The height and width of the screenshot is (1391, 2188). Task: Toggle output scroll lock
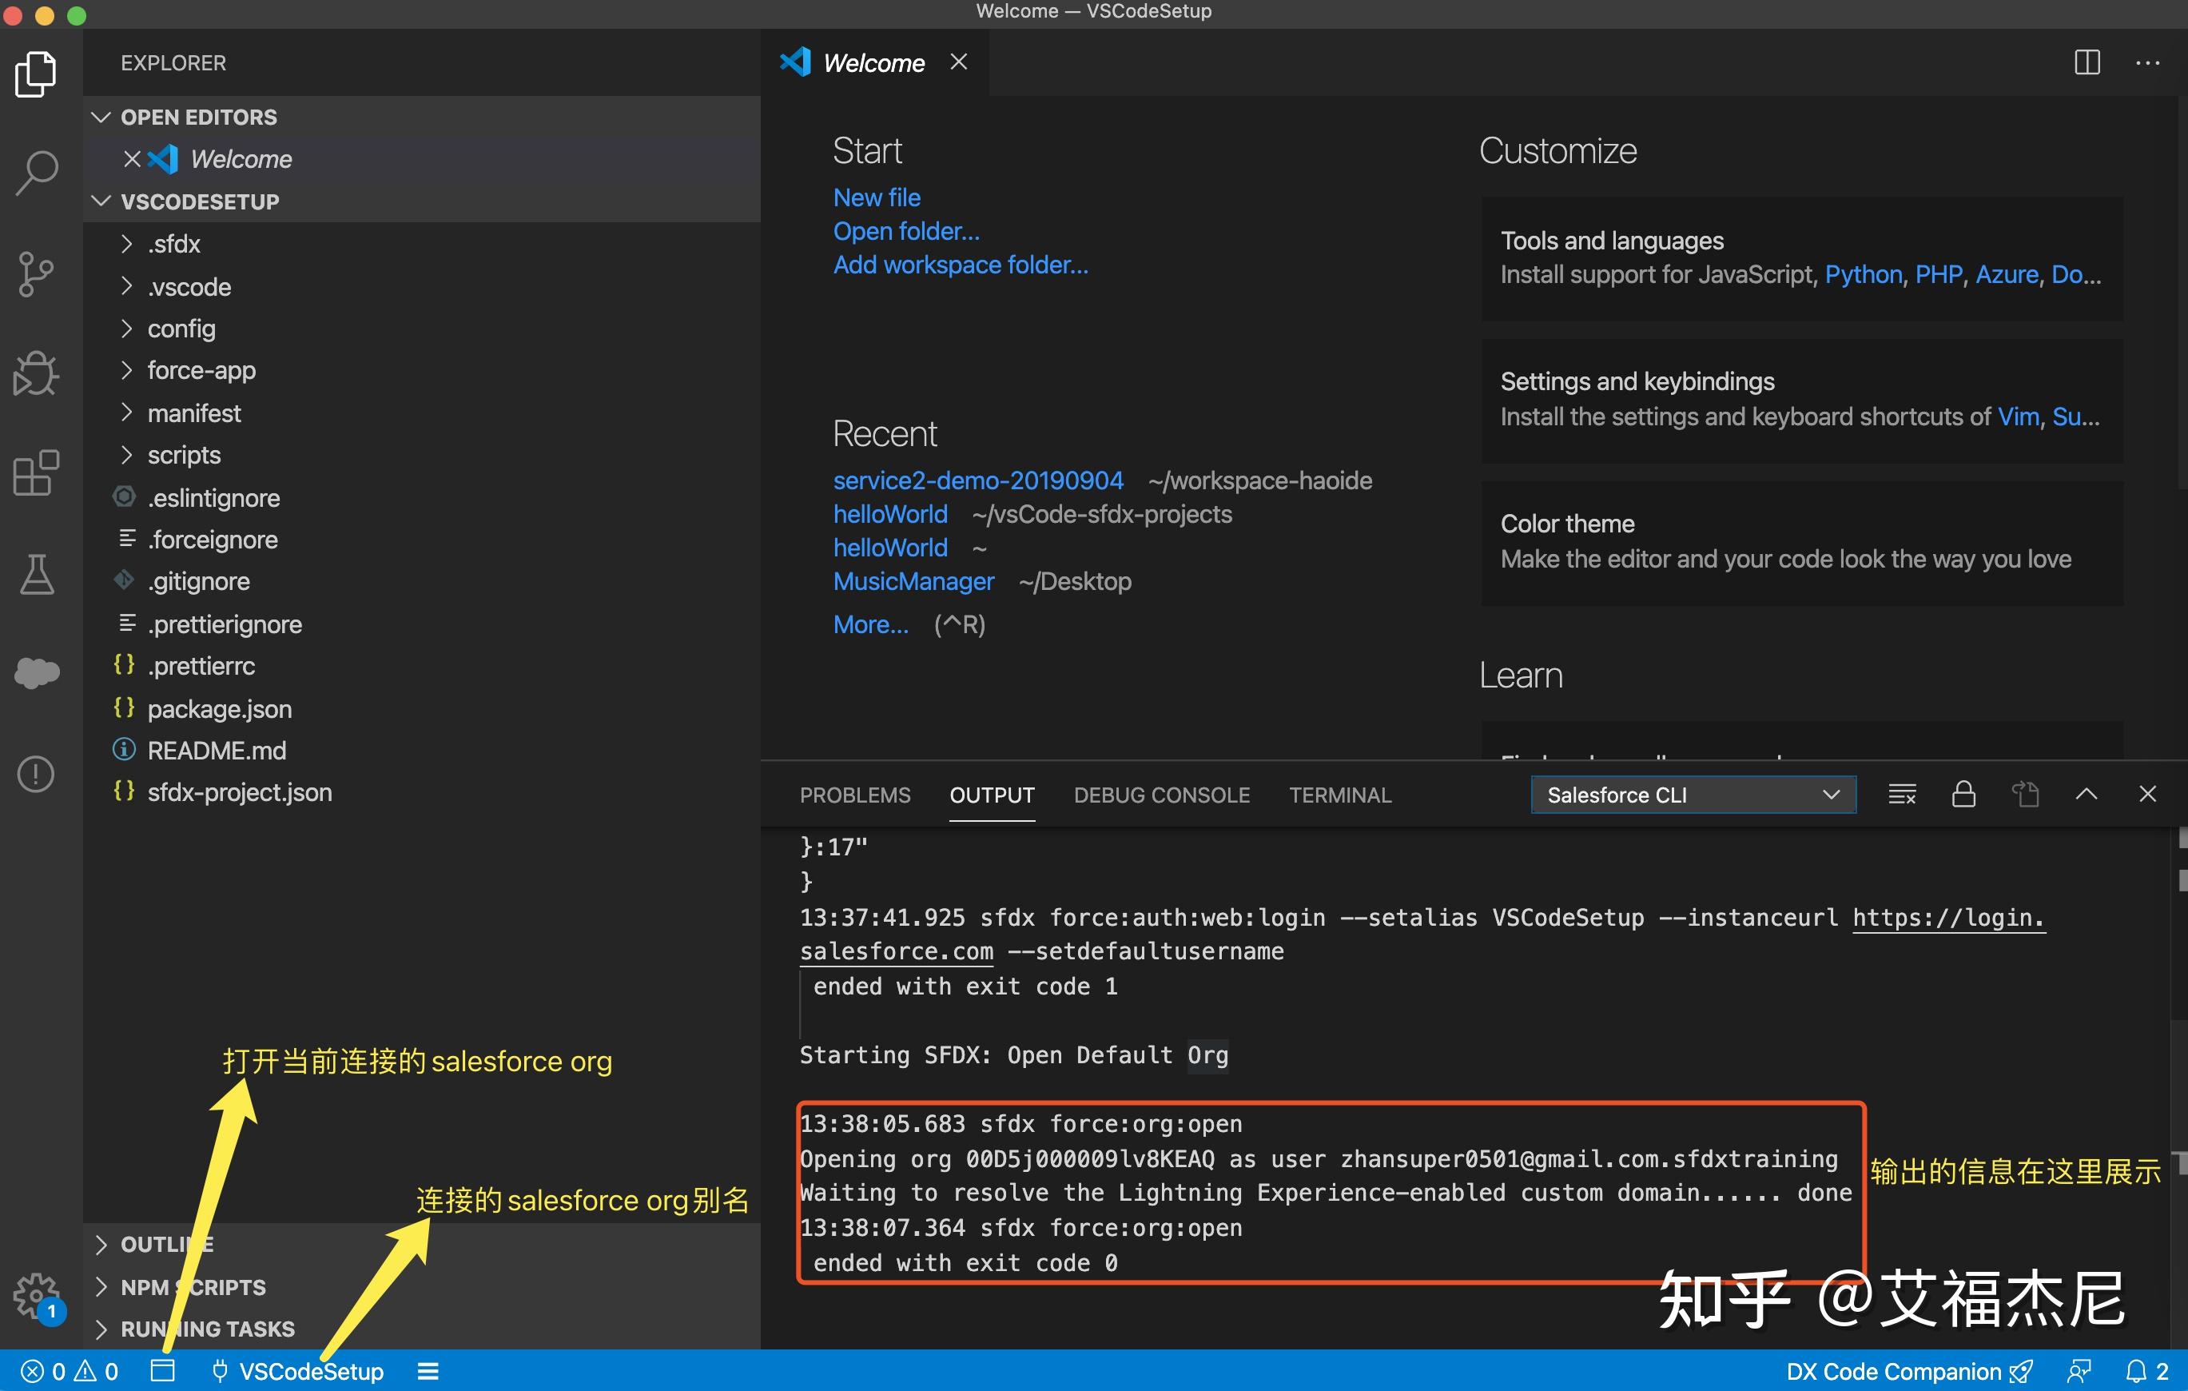1963,795
